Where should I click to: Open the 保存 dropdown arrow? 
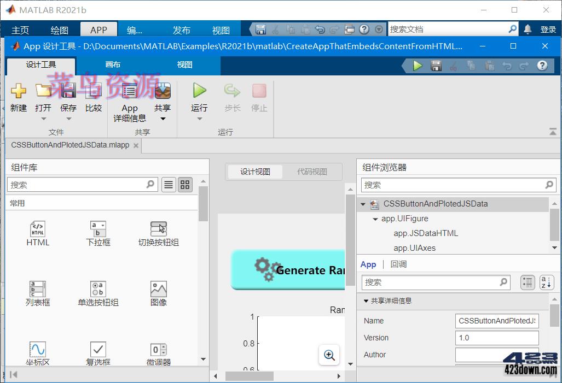[68, 117]
